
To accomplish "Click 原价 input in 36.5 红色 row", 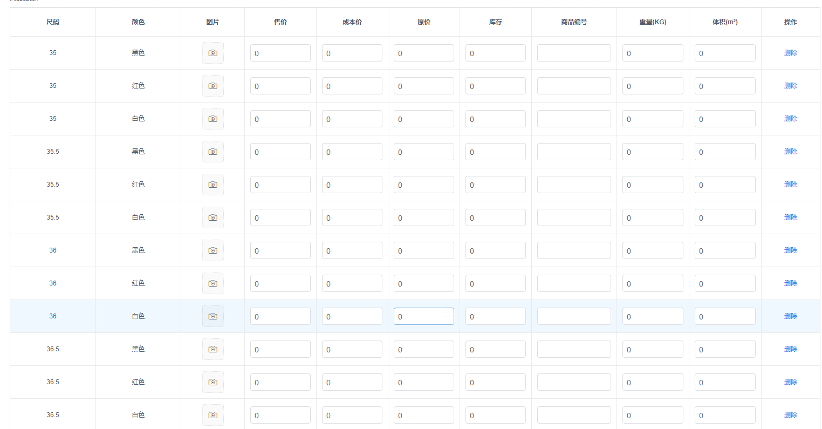I will (x=424, y=382).
